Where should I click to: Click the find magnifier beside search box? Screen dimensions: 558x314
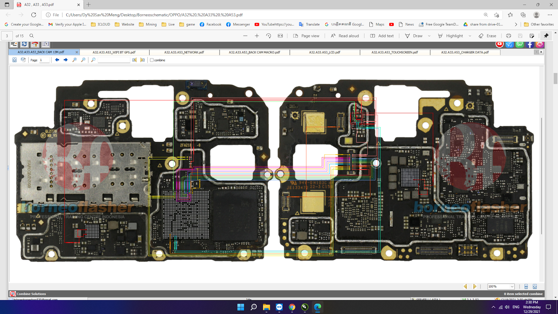click(93, 60)
